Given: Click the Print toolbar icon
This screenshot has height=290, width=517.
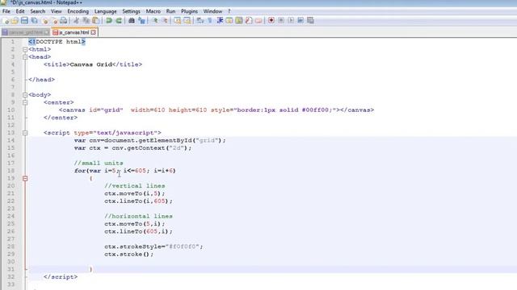Looking at the screenshot, I should pos(63,21).
